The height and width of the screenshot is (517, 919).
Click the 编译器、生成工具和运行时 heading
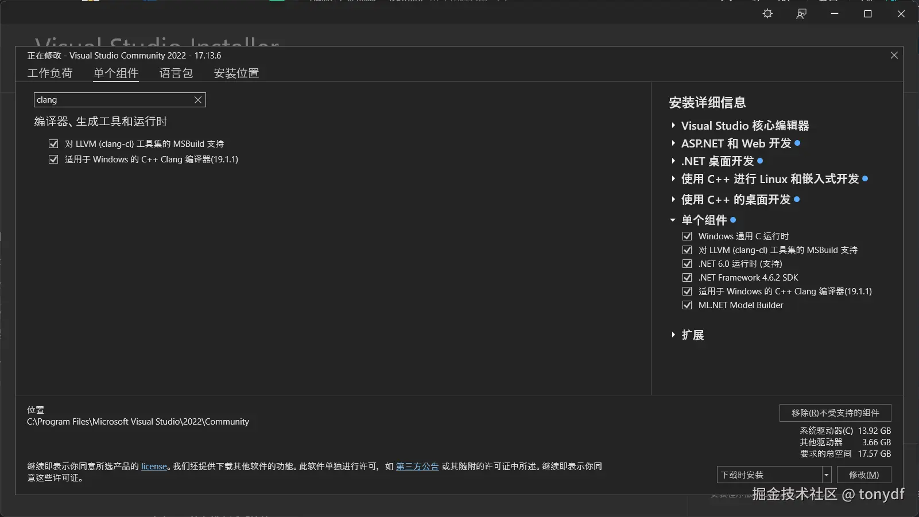101,122
